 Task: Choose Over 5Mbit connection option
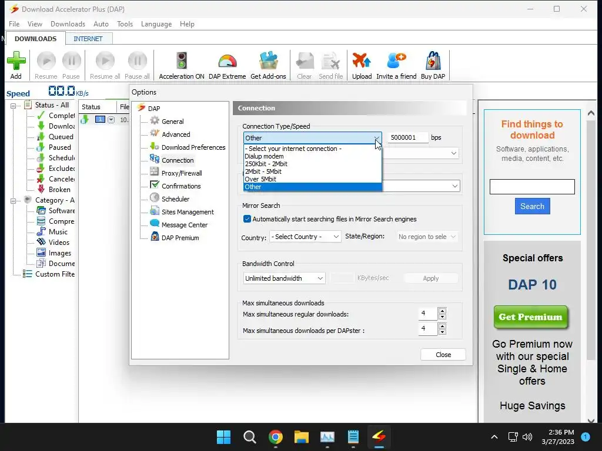[313, 179]
